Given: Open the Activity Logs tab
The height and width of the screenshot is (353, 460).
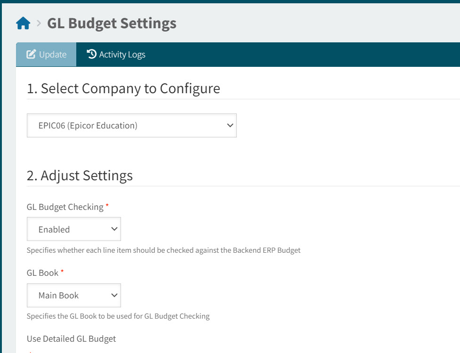Looking at the screenshot, I should 116,55.
